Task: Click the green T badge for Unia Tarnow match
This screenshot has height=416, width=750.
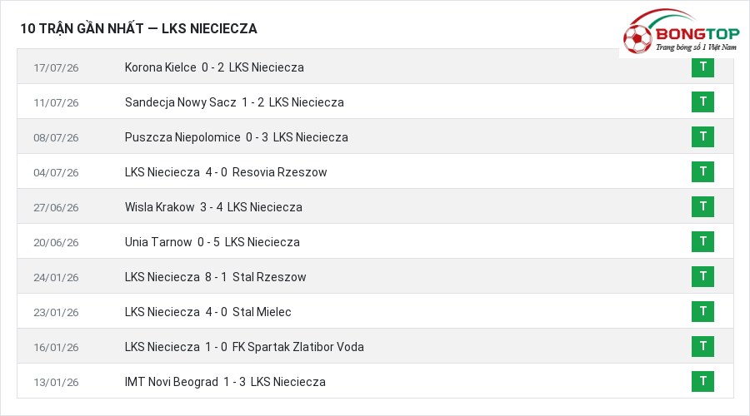Action: [702, 241]
